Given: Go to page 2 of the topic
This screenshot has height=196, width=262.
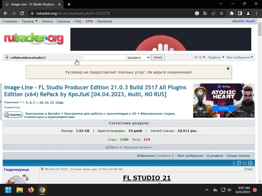Looking at the screenshot, I should [x=30, y=102].
